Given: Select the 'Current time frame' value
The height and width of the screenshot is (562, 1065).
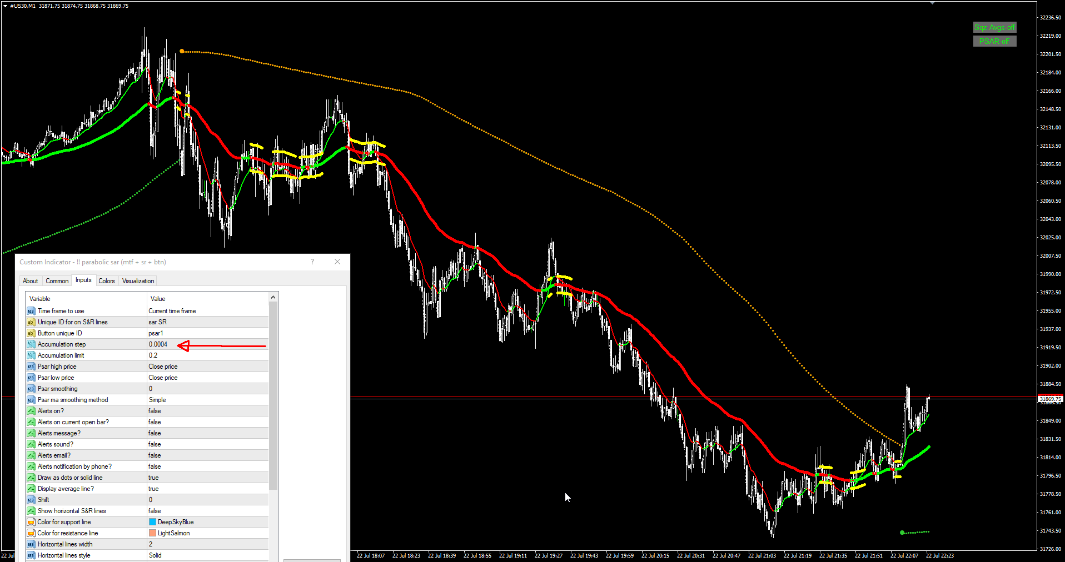Looking at the screenshot, I should pos(172,311).
